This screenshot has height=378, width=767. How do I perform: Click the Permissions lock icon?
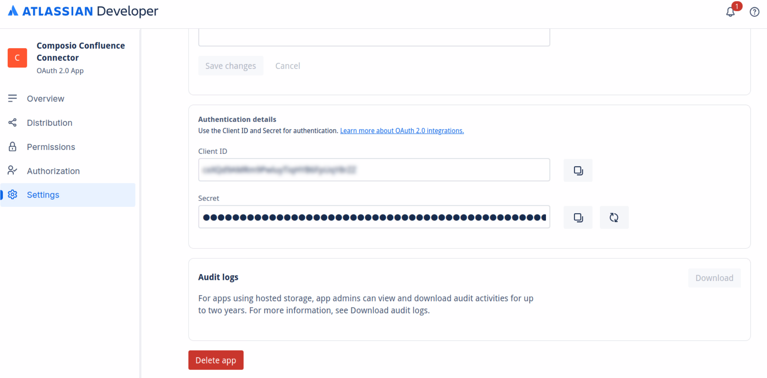[13, 147]
